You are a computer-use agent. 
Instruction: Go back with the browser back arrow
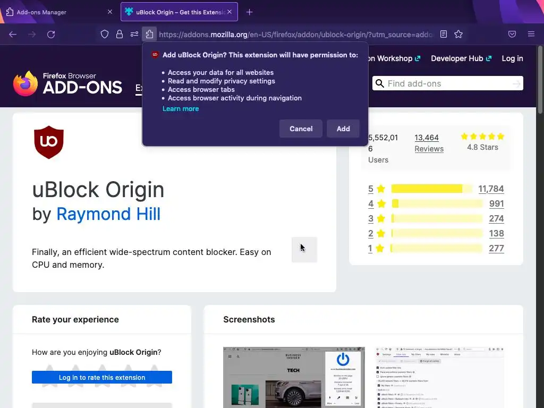(13, 35)
